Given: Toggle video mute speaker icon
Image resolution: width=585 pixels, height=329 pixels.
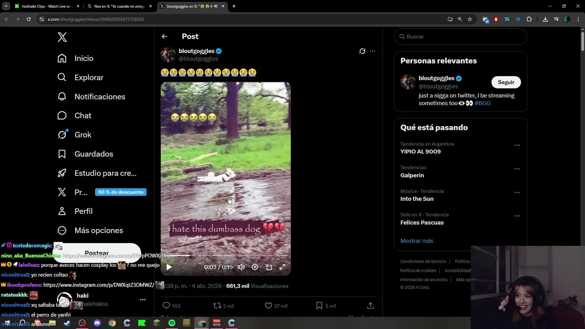Looking at the screenshot, I should 241,267.
